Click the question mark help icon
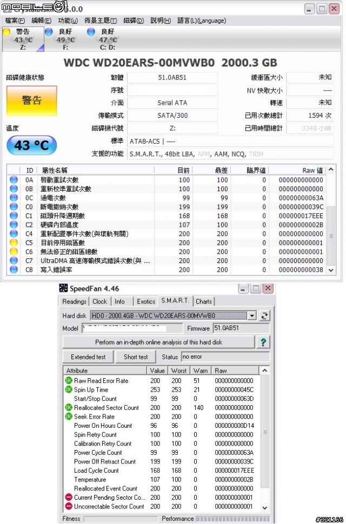This screenshot has height=524, width=346. 263,342
